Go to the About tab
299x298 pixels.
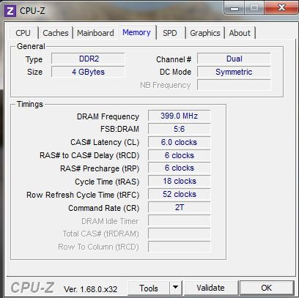240,33
